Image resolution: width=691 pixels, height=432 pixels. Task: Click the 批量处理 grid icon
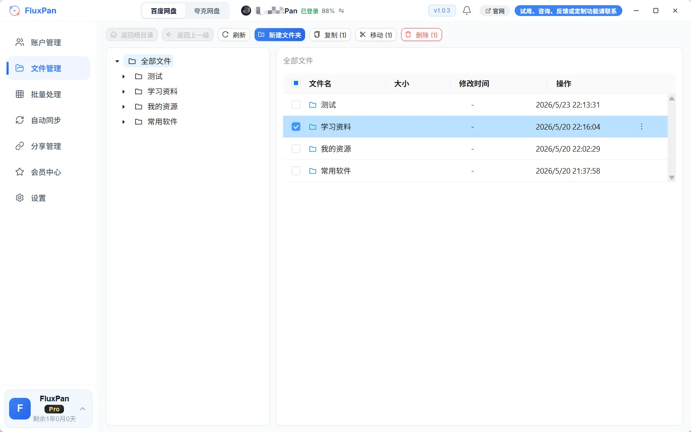(x=20, y=94)
